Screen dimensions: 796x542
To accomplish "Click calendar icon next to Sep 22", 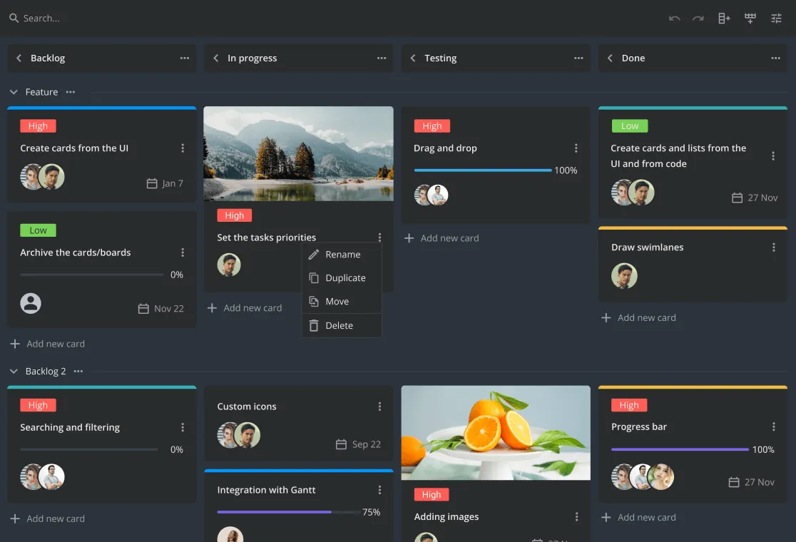I will coord(341,444).
